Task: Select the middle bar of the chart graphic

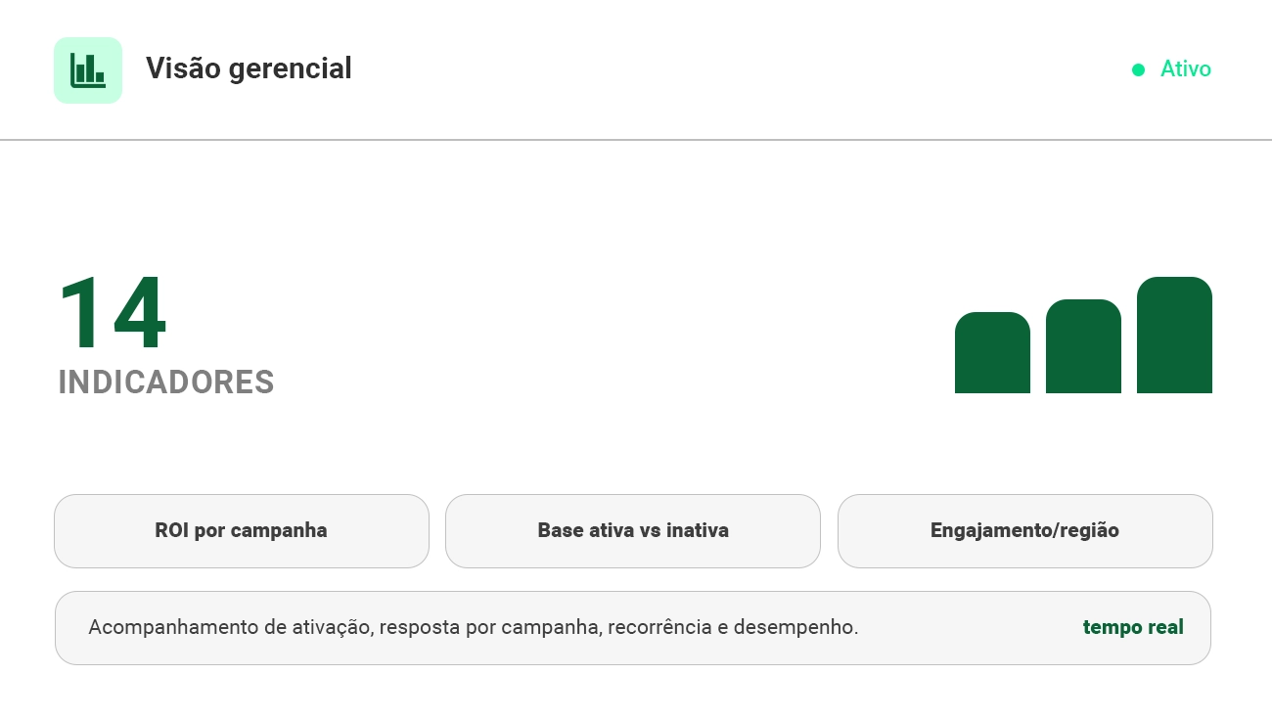Action: coord(1083,346)
